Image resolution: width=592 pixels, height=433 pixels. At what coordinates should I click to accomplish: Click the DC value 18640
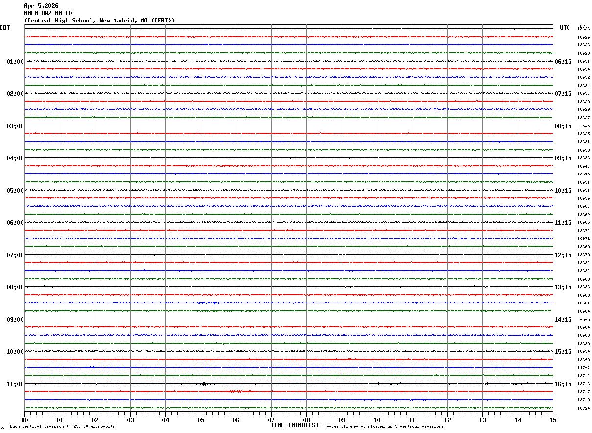click(584, 166)
